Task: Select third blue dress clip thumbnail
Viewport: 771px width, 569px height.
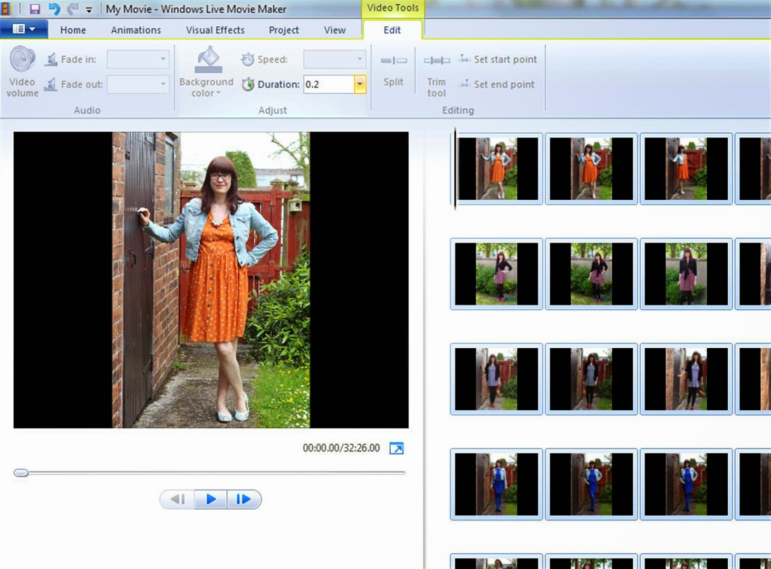Action: coord(686,484)
